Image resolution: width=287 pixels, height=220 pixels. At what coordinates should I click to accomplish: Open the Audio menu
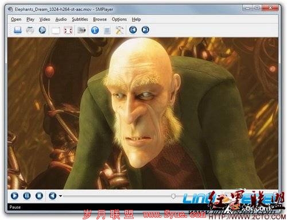click(x=61, y=19)
